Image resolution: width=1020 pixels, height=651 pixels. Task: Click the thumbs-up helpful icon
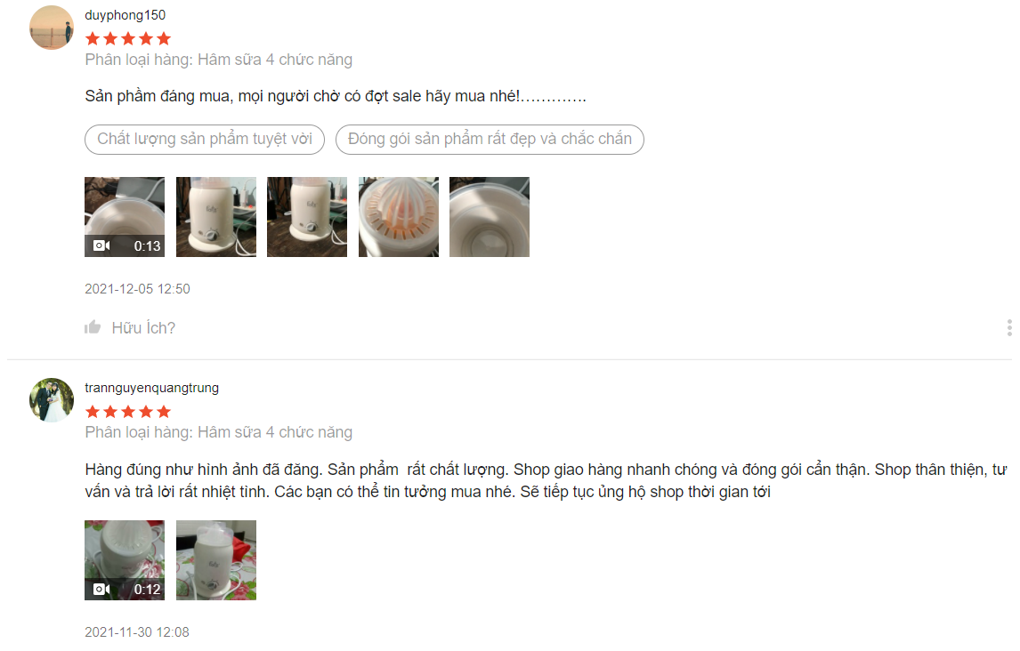click(x=93, y=326)
